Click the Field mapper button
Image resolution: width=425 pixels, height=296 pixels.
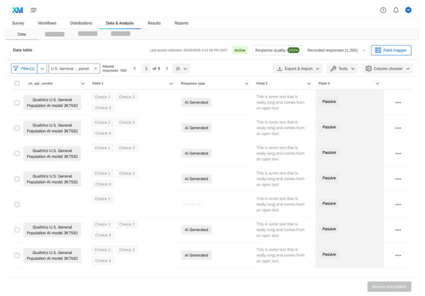(391, 50)
